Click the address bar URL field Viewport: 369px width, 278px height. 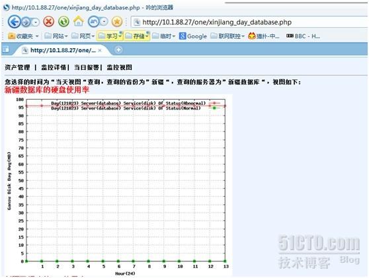[x=249, y=22]
